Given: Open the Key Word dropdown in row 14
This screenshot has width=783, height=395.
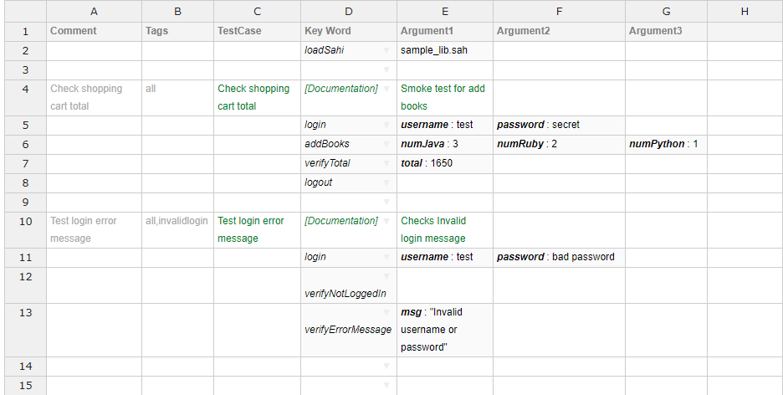Looking at the screenshot, I should [386, 366].
